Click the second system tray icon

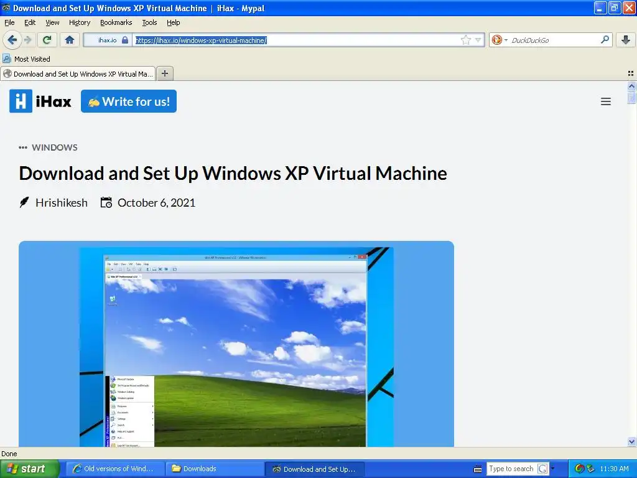(x=590, y=469)
